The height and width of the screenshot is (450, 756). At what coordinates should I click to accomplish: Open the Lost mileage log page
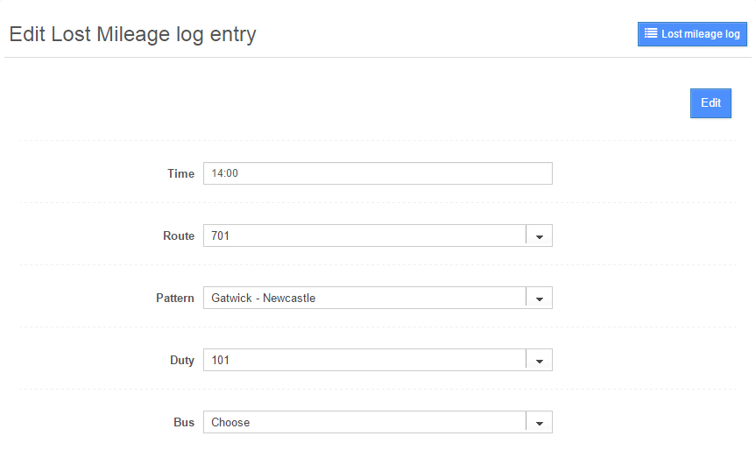click(x=692, y=34)
